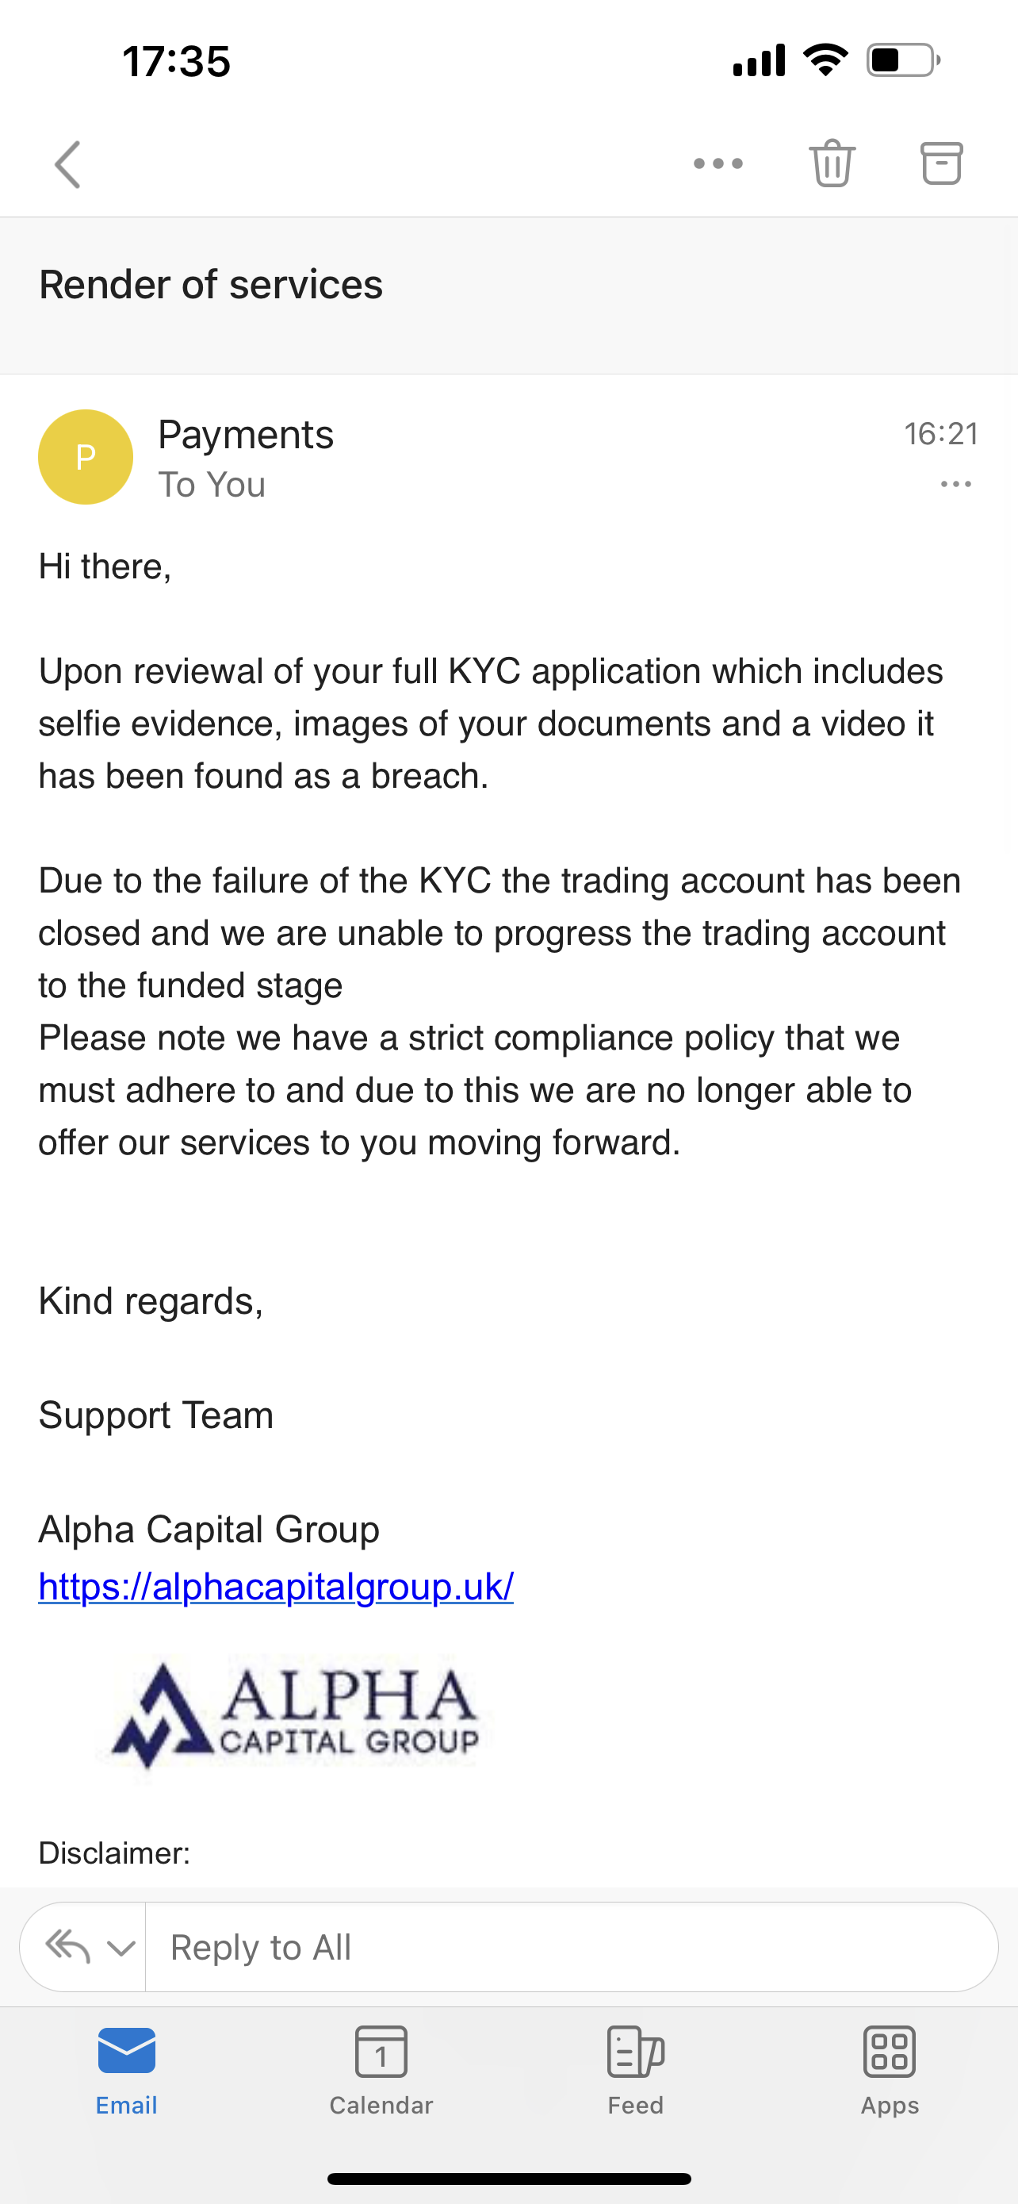
Task: Open message options dots below 16:21
Action: click(x=955, y=484)
